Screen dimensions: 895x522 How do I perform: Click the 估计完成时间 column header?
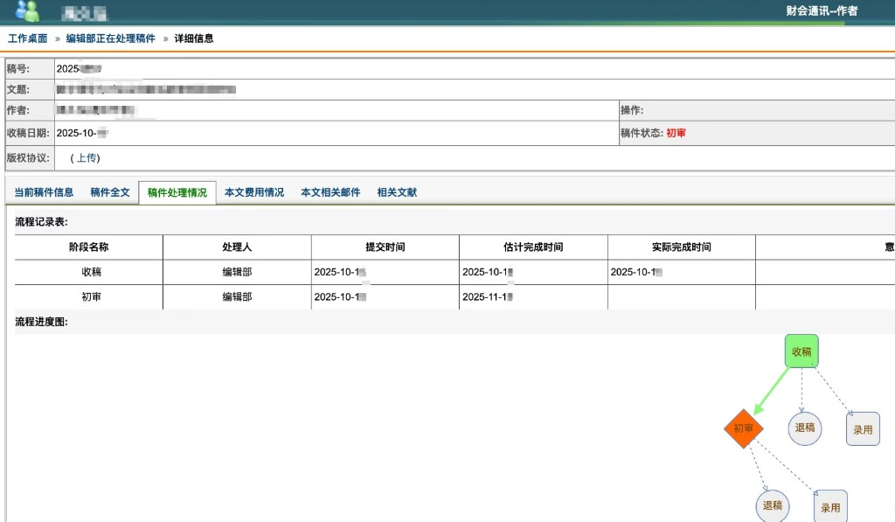pos(533,247)
